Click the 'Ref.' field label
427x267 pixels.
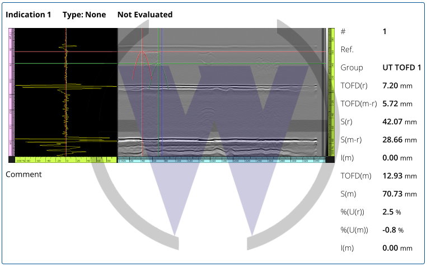point(347,50)
